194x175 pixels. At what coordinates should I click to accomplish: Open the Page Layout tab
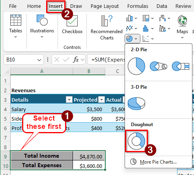point(104,6)
